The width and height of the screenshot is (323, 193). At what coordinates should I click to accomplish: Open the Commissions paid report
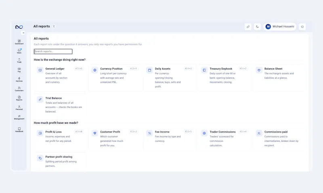279,139
